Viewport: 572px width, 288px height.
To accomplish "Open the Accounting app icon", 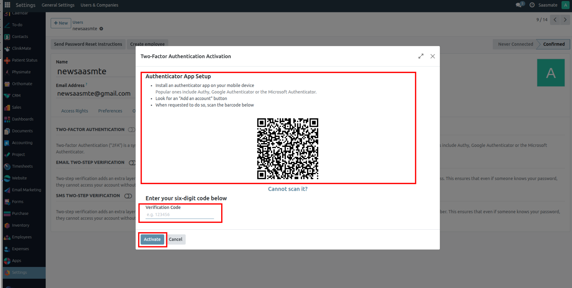I will 7,143.
